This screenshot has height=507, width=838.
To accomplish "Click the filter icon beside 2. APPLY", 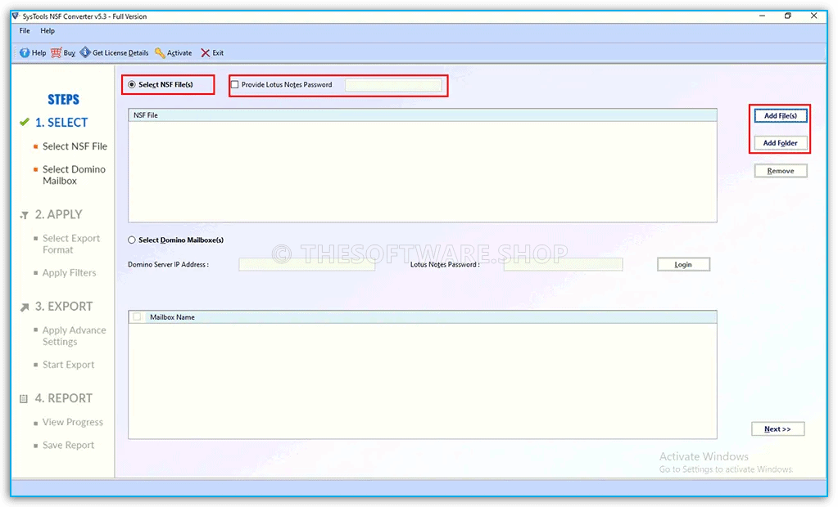I will [x=24, y=215].
